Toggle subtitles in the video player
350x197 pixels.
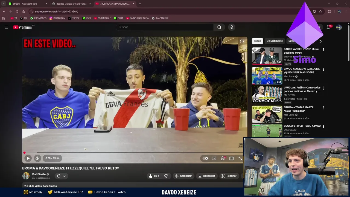214,158
